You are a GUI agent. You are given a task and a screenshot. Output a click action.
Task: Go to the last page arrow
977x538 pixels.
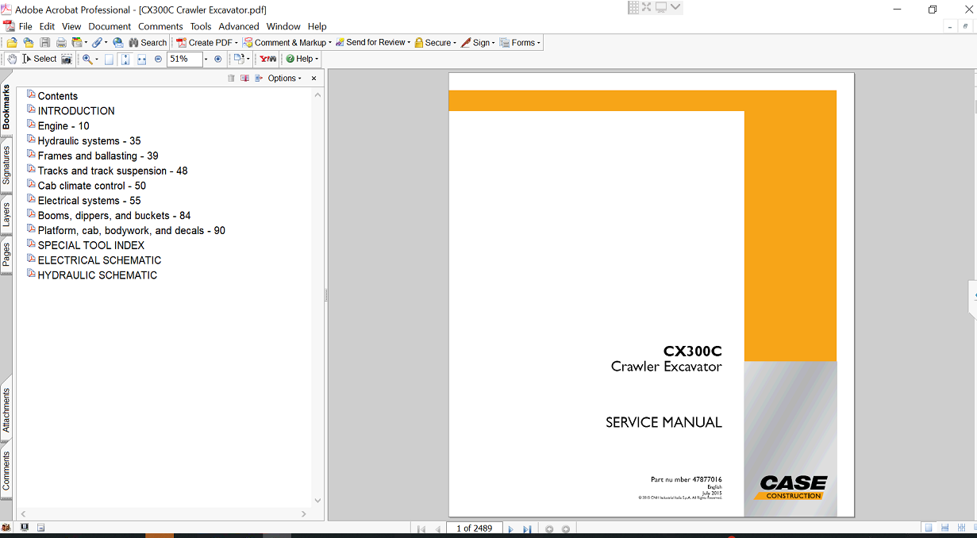pyautogui.click(x=526, y=528)
